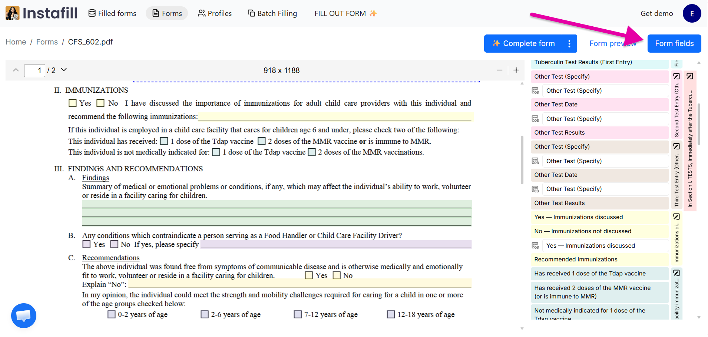
Task: Open the Profiles tab
Action: coord(215,13)
